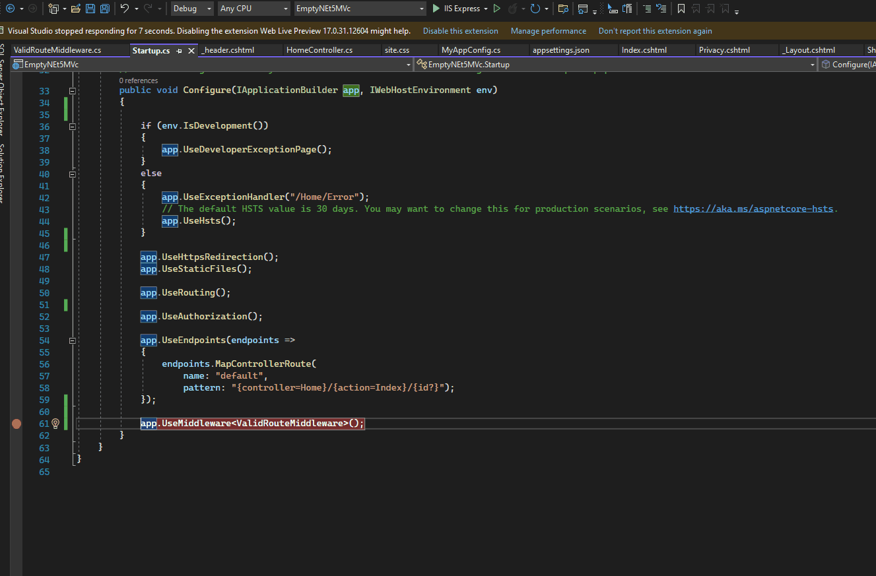
Task: Open the Solution Explorer side tab
Action: [3, 173]
